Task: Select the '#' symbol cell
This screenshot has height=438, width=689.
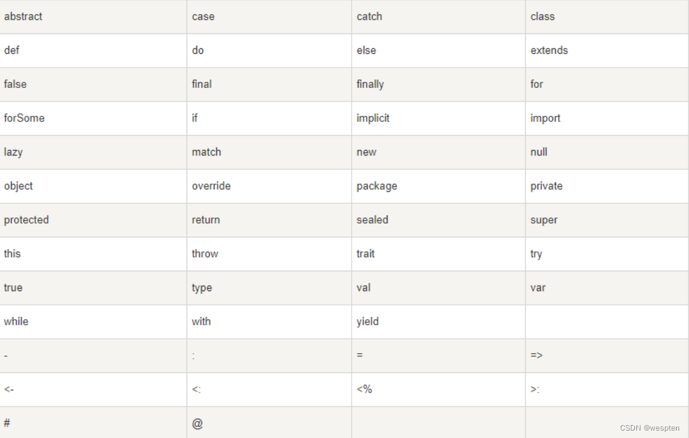Action: point(7,423)
